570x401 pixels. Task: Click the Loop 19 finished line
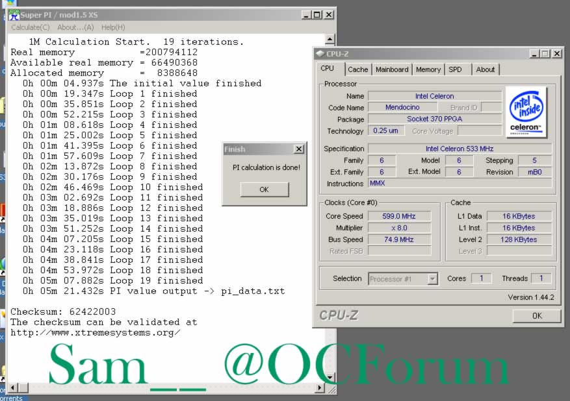click(112, 280)
